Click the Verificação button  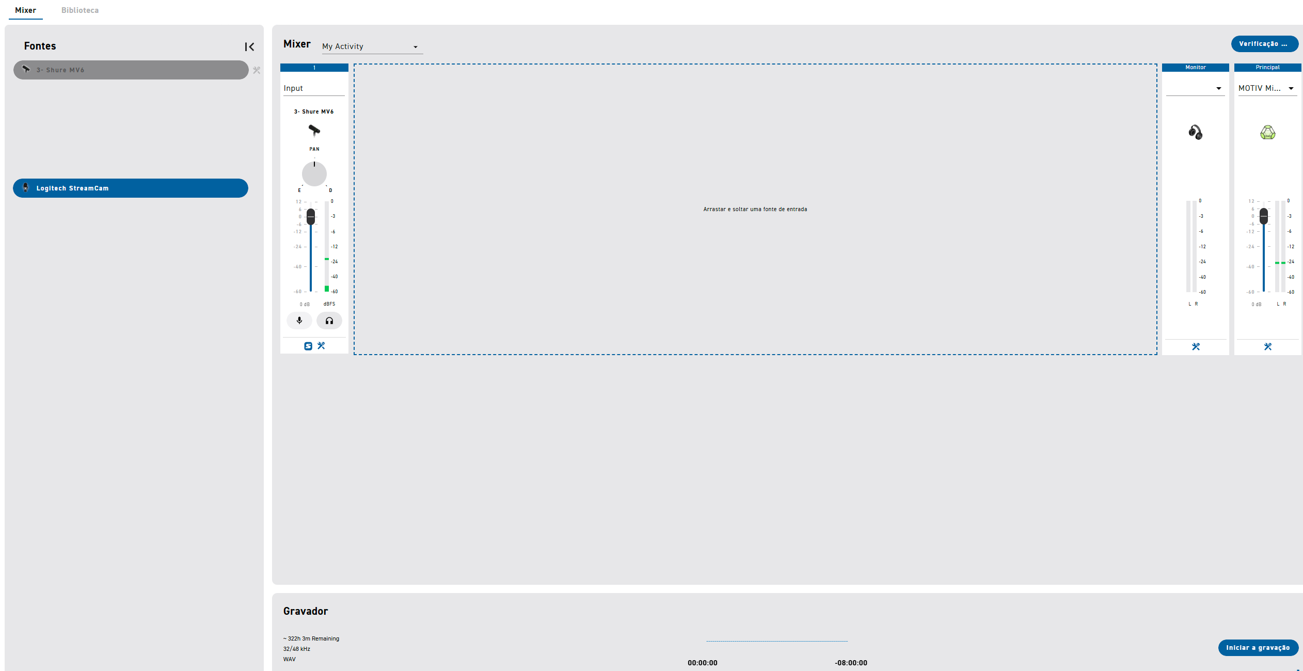[1264, 44]
